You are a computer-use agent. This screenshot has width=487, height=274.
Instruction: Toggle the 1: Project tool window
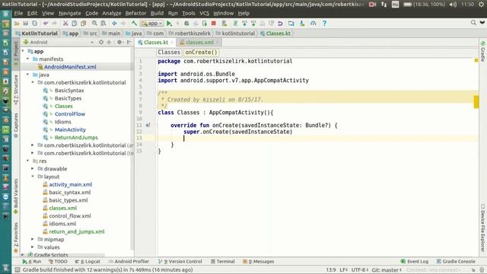16,55
